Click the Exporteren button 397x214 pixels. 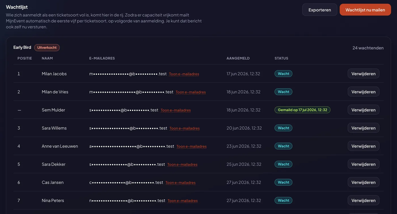[320, 10]
